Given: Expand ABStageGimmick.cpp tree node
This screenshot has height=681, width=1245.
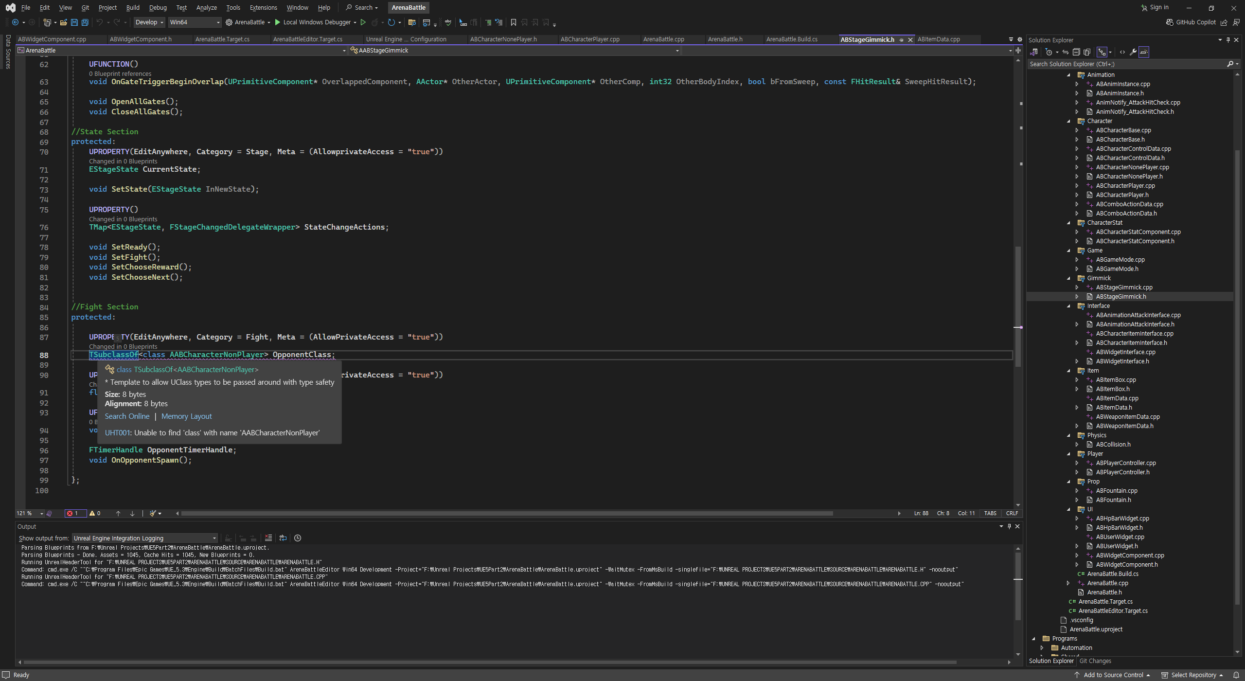Looking at the screenshot, I should pos(1077,287).
